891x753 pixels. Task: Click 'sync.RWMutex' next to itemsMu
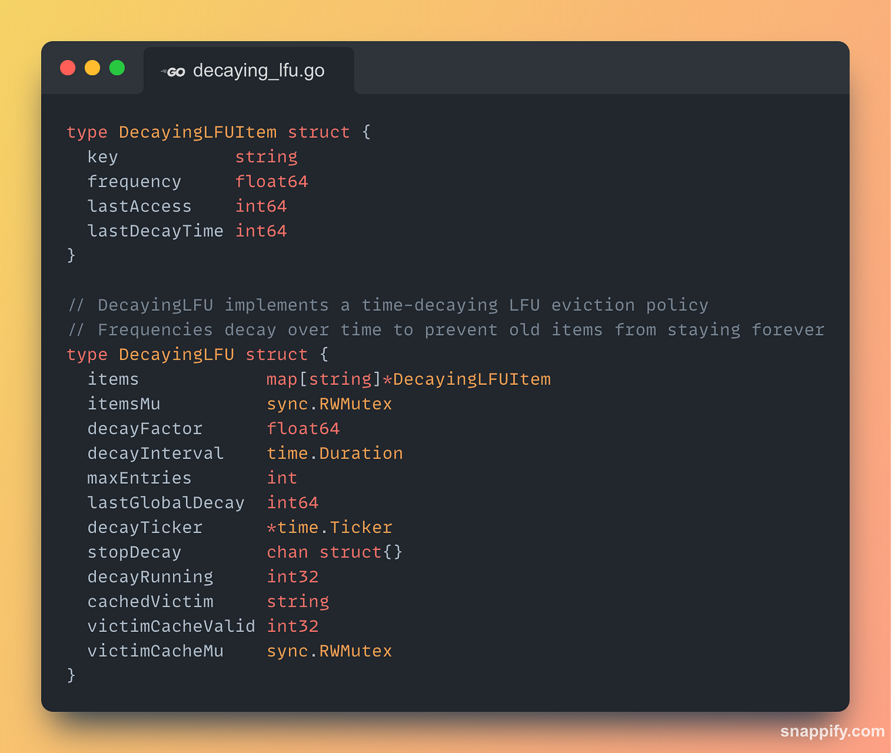pyautogui.click(x=329, y=404)
